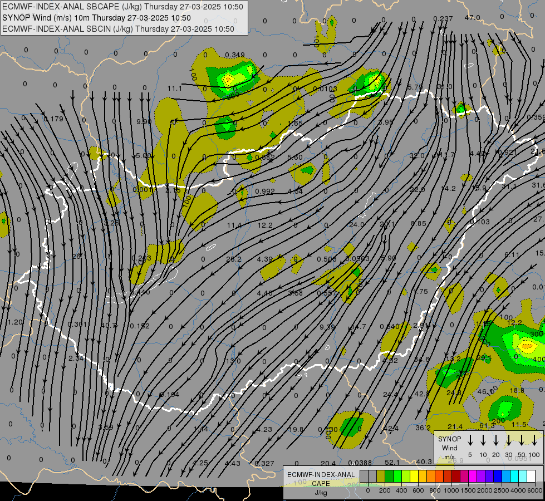The height and width of the screenshot is (501, 545).
Task: Select the sky blue swatch after 2500 tick
Action: [x=505, y=477]
